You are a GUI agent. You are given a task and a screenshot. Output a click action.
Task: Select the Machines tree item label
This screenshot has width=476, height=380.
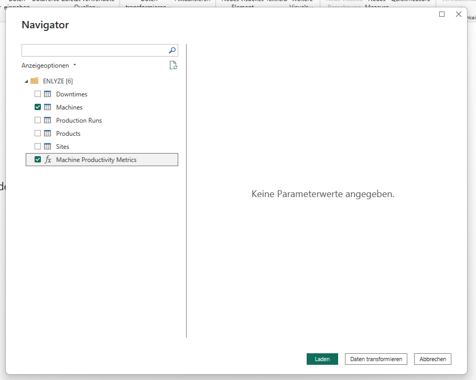point(69,107)
